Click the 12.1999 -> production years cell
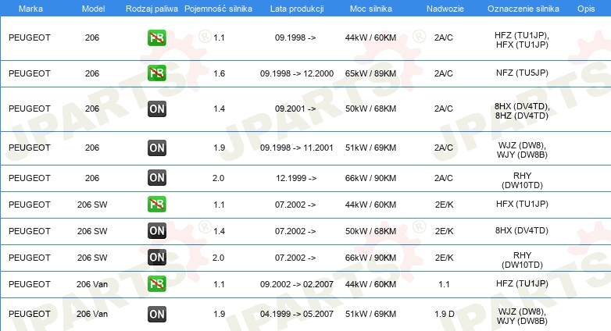 click(296, 178)
